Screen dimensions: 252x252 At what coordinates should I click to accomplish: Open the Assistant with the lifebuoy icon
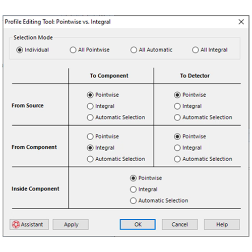pyautogui.click(x=29, y=224)
